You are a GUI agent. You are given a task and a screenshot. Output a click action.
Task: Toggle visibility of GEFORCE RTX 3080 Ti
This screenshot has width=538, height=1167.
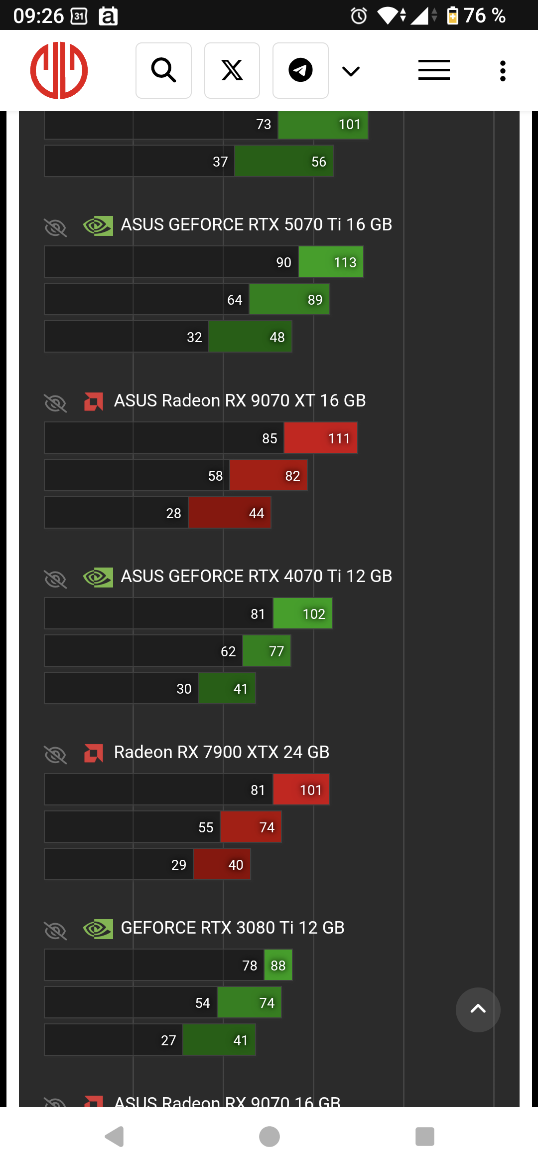tap(55, 931)
